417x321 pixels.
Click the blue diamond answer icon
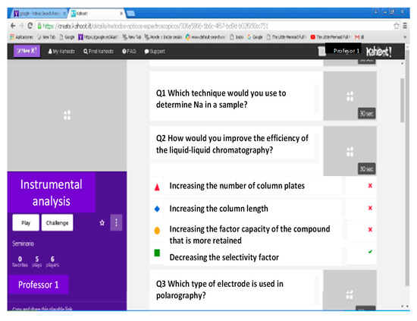click(157, 209)
